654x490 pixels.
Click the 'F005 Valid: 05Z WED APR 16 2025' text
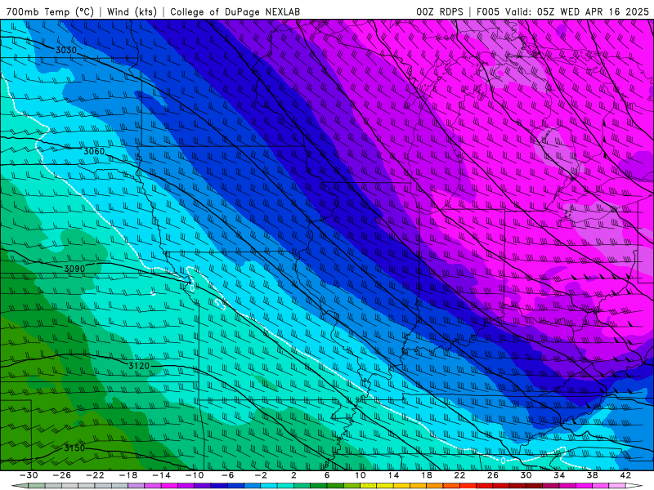pos(563,11)
